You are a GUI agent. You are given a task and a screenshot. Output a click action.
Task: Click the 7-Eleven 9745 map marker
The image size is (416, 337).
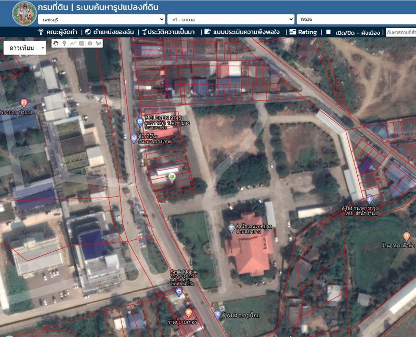[139, 122]
